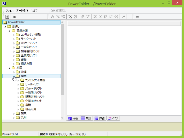Click the tree vertical scrollbar thumb
The image size is (184, 138).
tap(62, 60)
